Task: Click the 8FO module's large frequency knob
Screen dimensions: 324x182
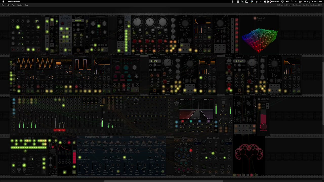Action: [220, 23]
